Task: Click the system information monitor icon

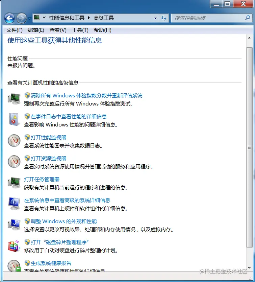Action: (14, 204)
